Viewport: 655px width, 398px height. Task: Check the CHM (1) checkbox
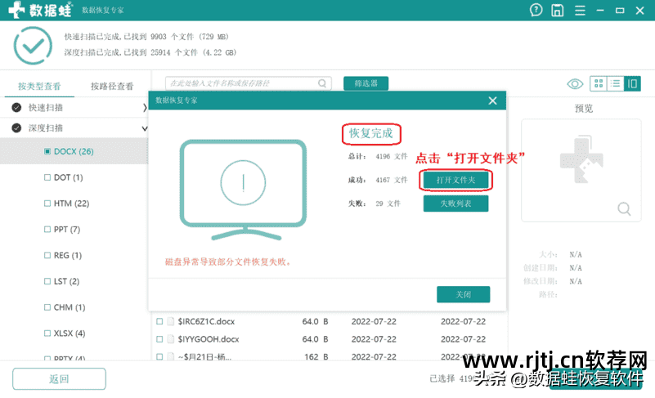tap(47, 307)
